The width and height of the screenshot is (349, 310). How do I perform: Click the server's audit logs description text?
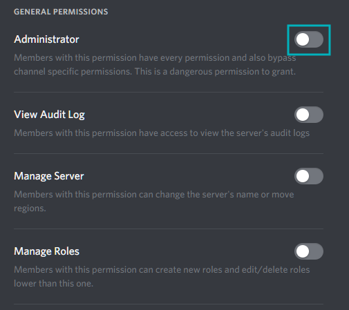265,133
